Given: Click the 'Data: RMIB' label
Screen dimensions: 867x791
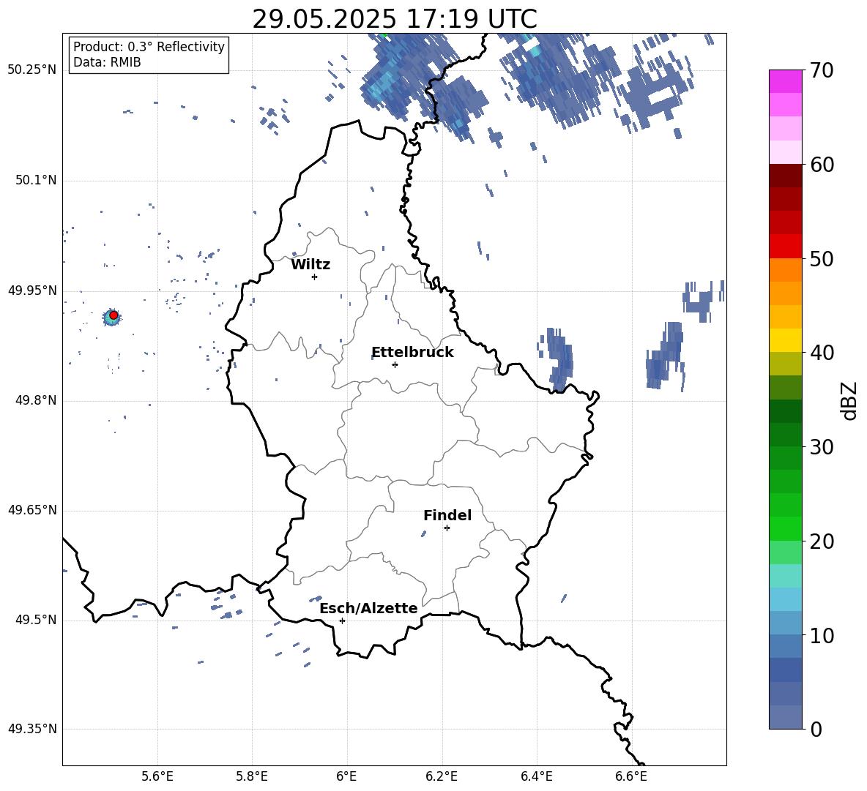Looking at the screenshot, I should 107,62.
